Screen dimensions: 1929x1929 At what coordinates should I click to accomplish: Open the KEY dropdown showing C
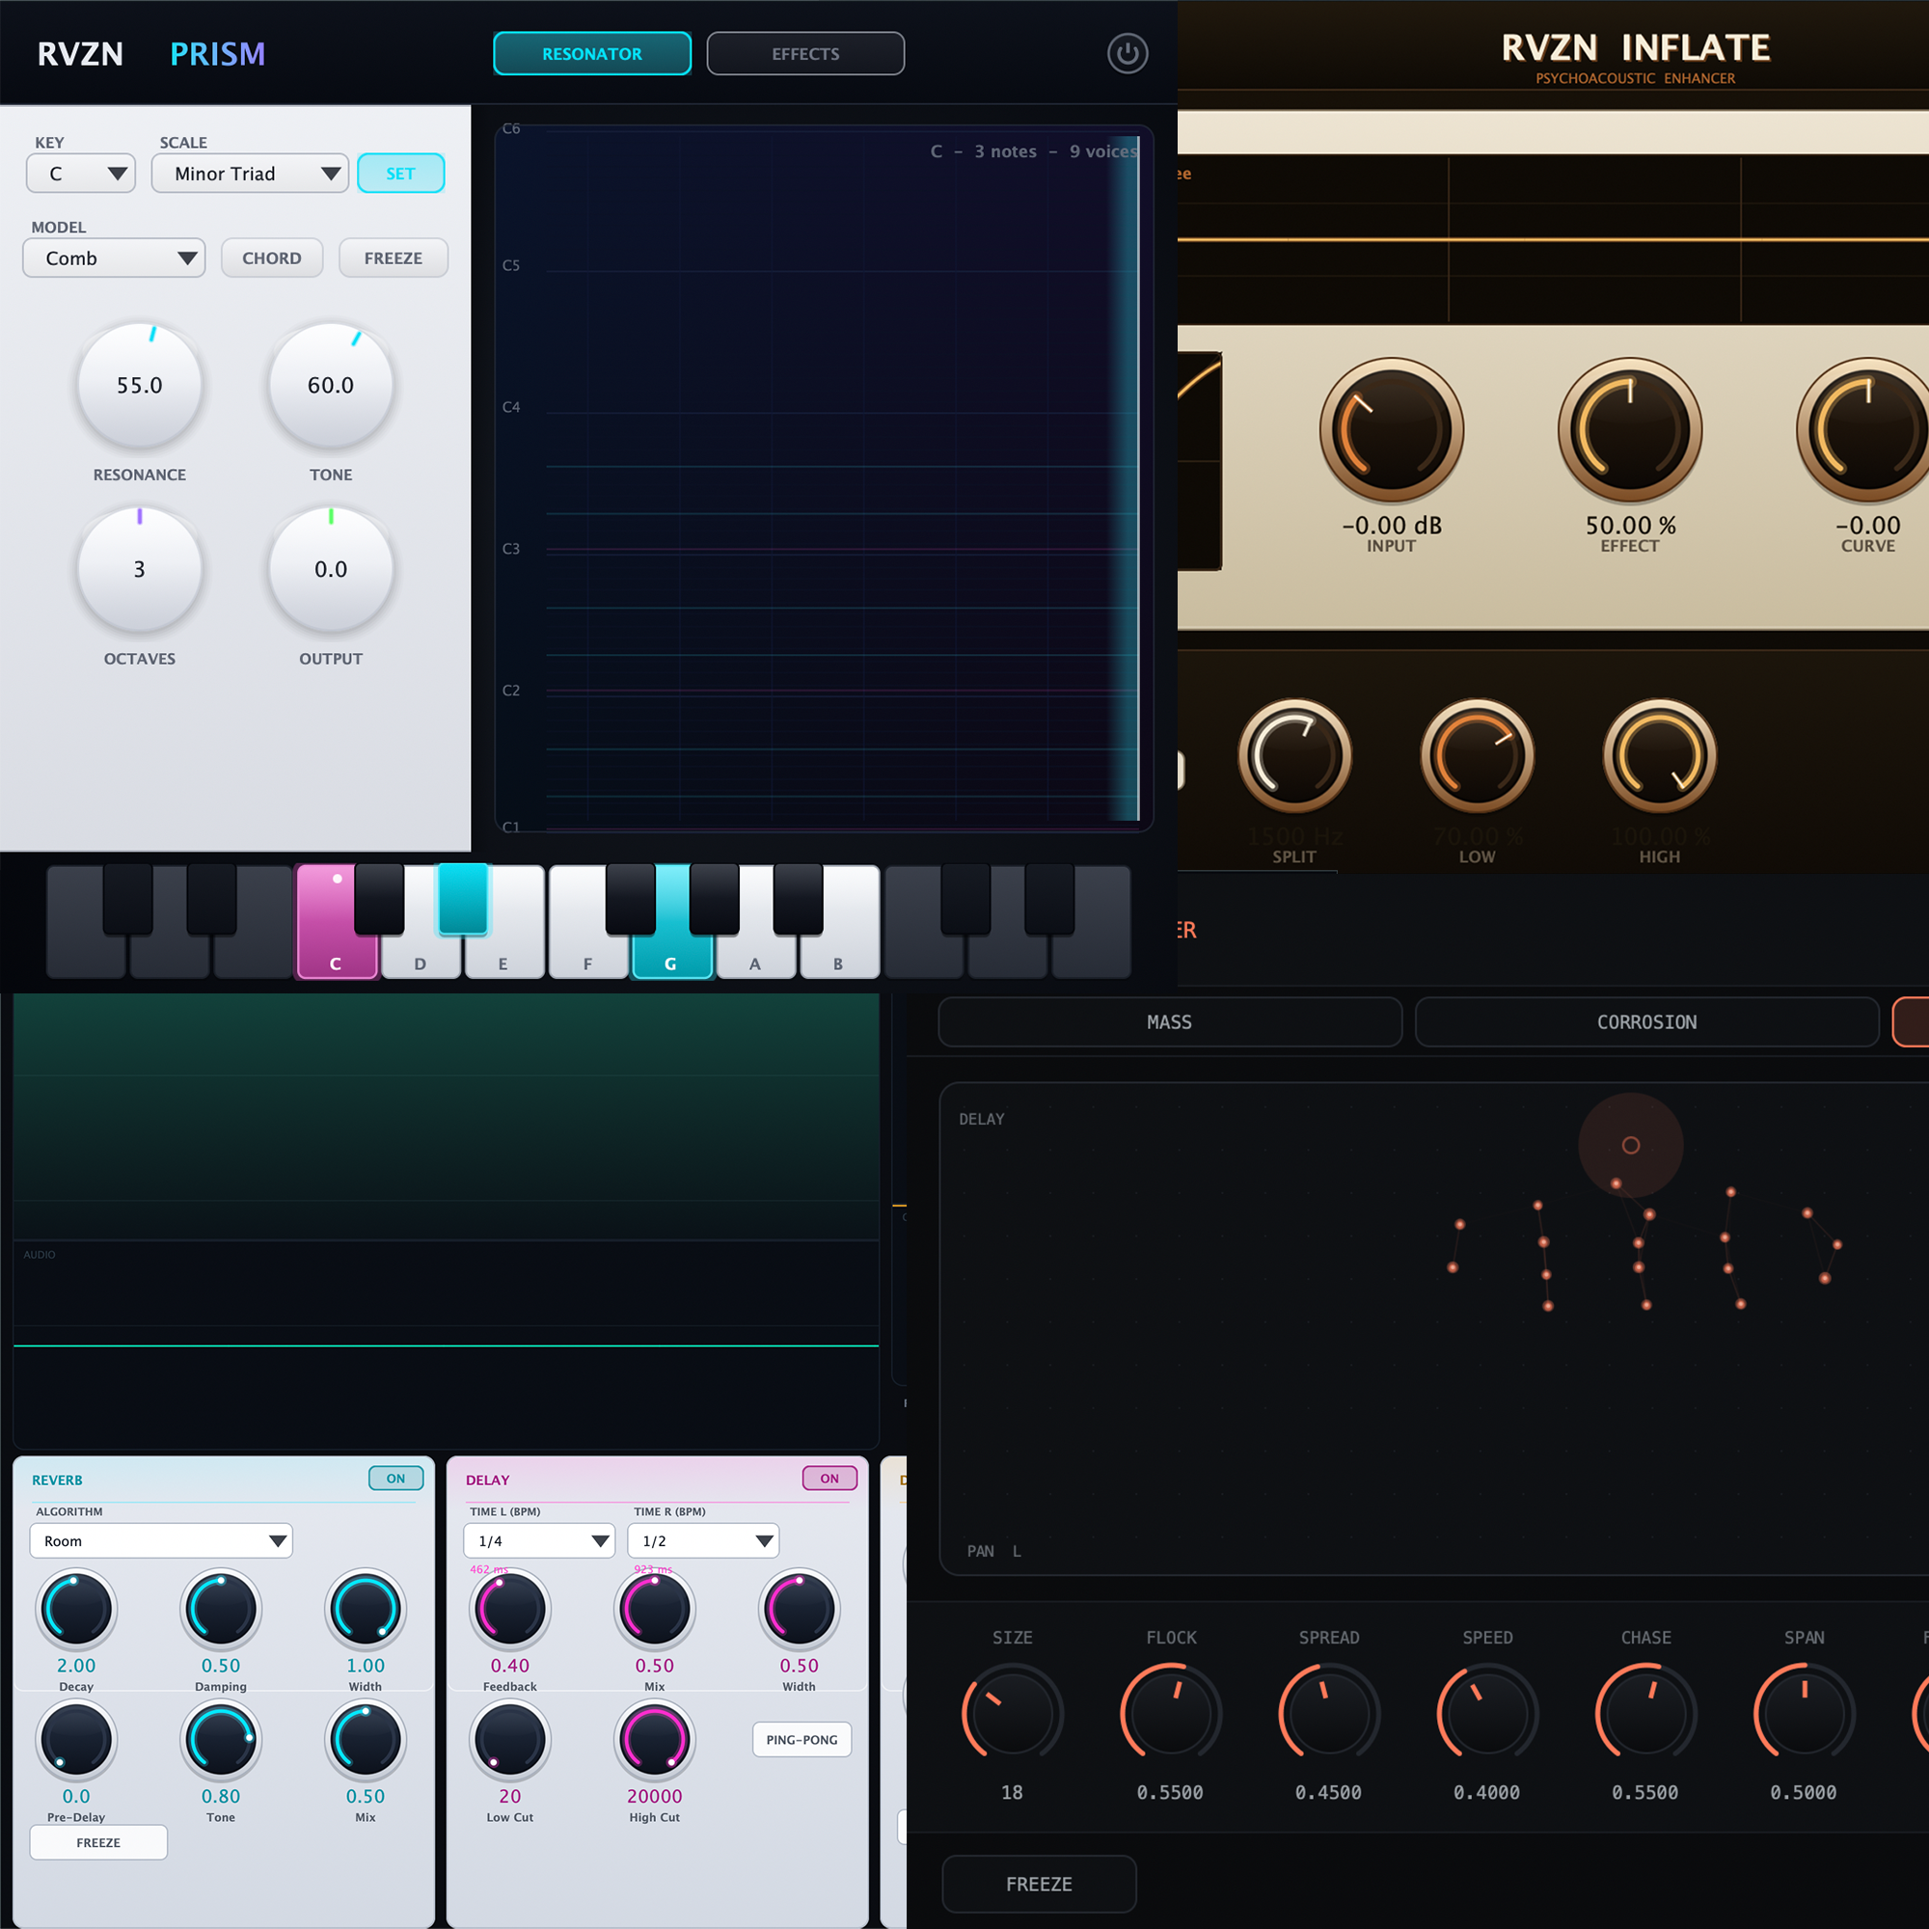(81, 174)
